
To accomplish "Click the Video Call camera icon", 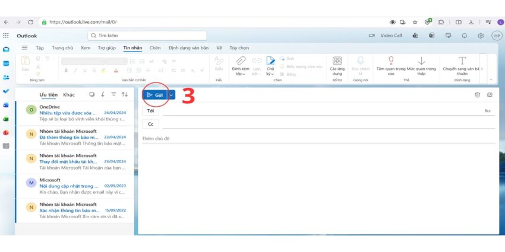I will [x=372, y=36].
